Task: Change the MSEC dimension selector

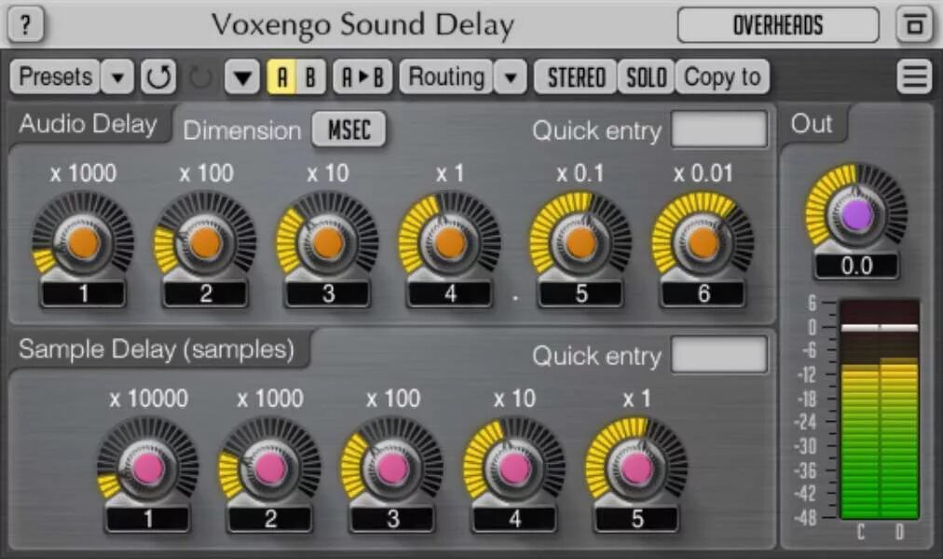Action: pos(348,130)
